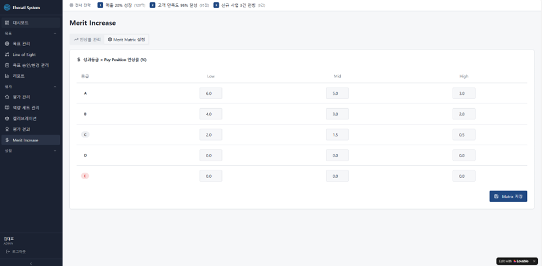Click grade D High input field
Viewport: 542px width, 266px height.
(464, 155)
